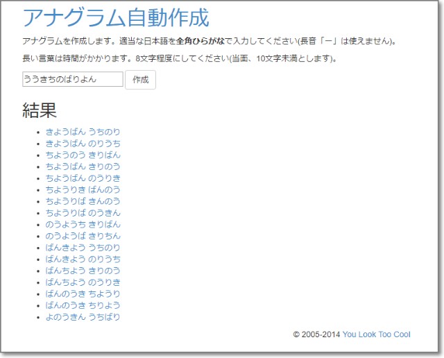Screen dimensions: 444x358
Task: Open the きようばん うちのり result link
Action: tap(83, 132)
